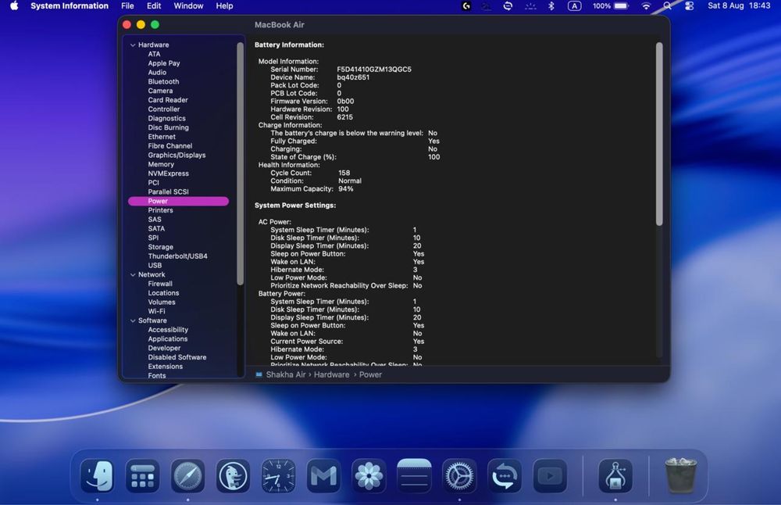Open the keyboard input source menu

574,6
